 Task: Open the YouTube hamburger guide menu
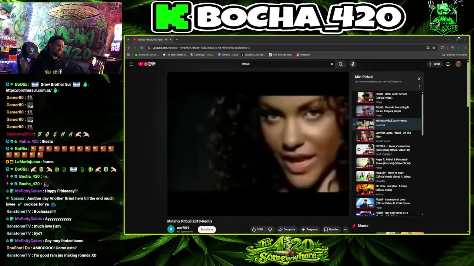pos(131,64)
